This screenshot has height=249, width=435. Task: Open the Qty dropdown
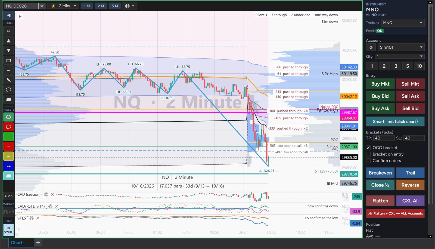tap(400, 56)
